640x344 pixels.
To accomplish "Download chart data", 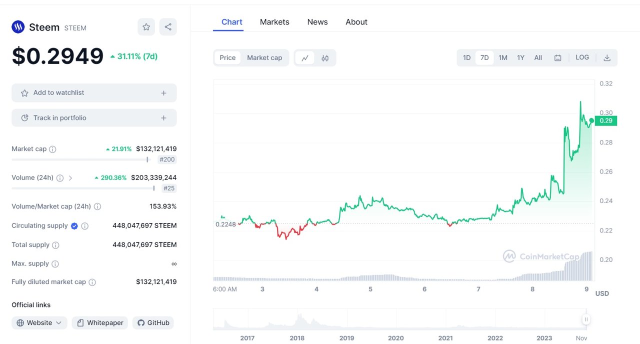I will coord(607,58).
